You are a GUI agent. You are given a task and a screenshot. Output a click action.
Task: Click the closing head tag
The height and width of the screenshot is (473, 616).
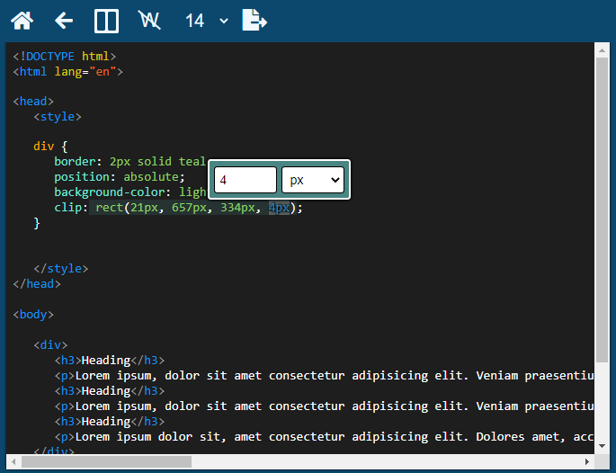click(x=37, y=284)
